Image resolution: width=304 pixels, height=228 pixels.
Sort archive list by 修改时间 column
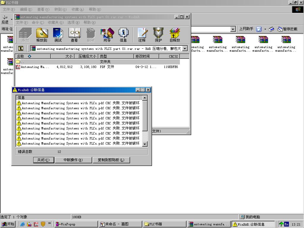coord(146,56)
